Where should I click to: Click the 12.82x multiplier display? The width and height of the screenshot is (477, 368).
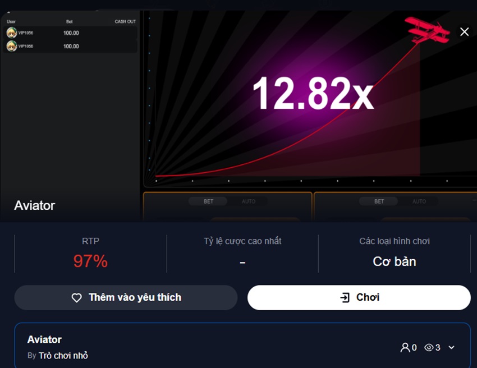point(313,93)
